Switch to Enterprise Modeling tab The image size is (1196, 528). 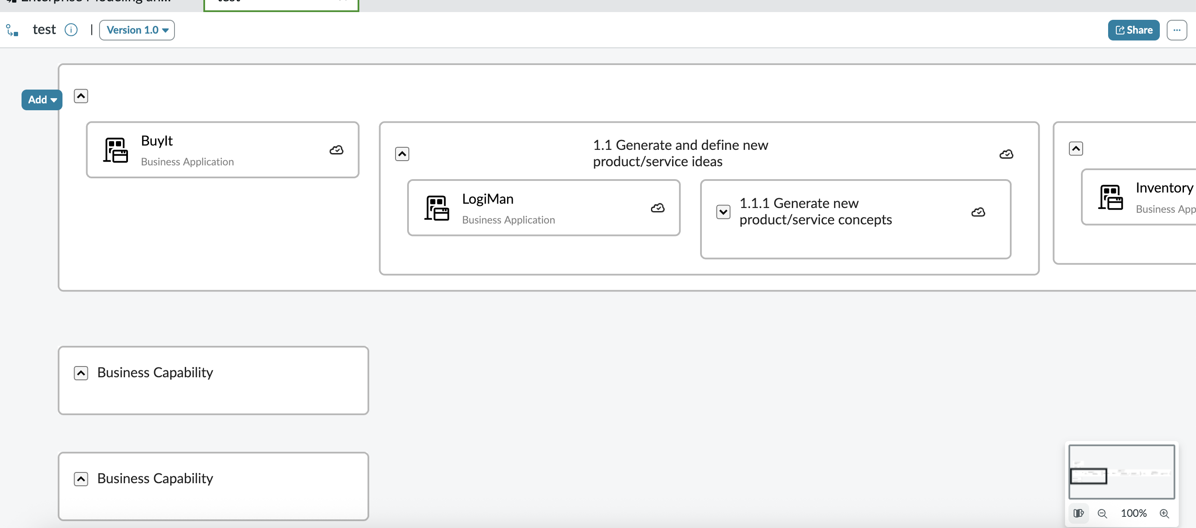pos(93,2)
